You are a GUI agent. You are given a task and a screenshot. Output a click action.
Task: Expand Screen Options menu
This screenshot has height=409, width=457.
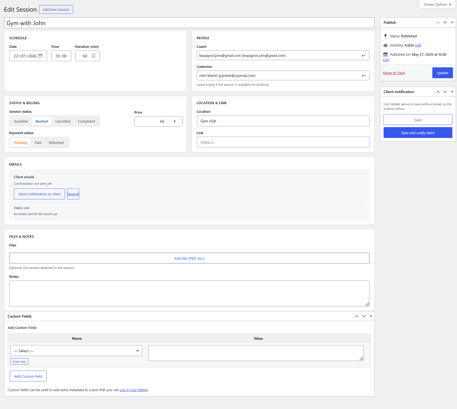click(437, 4)
